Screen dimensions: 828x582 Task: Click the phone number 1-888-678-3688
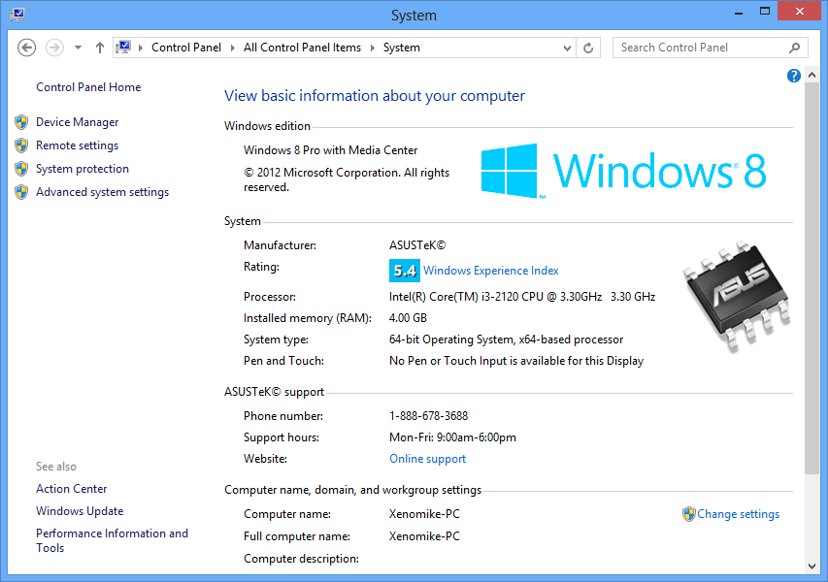coord(428,416)
